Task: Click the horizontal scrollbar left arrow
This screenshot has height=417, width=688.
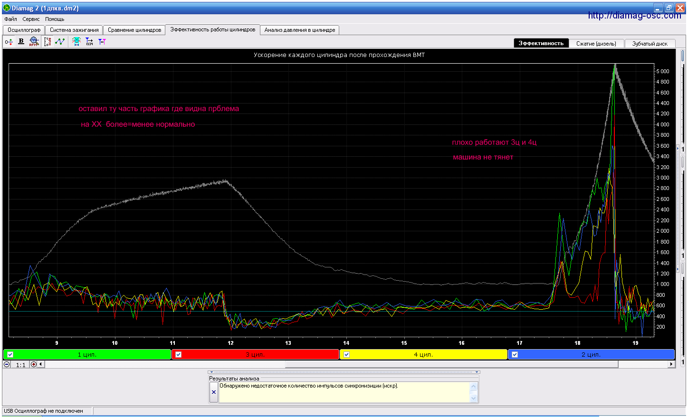Action: (x=41, y=364)
